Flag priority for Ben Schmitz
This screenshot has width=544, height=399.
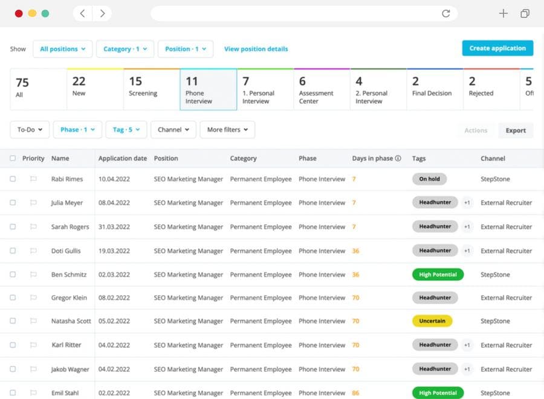coord(33,274)
